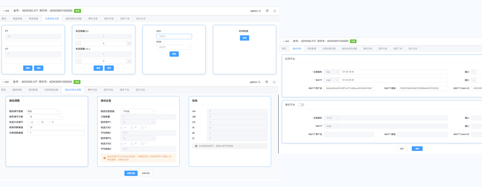Click the globe language icon on the 仪表参数设置 page header
Viewport: 482px width, 187px height.
[x=267, y=11]
